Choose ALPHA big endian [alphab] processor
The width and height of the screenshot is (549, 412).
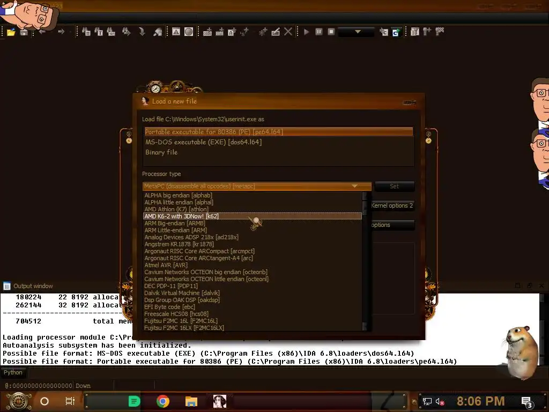click(252, 195)
